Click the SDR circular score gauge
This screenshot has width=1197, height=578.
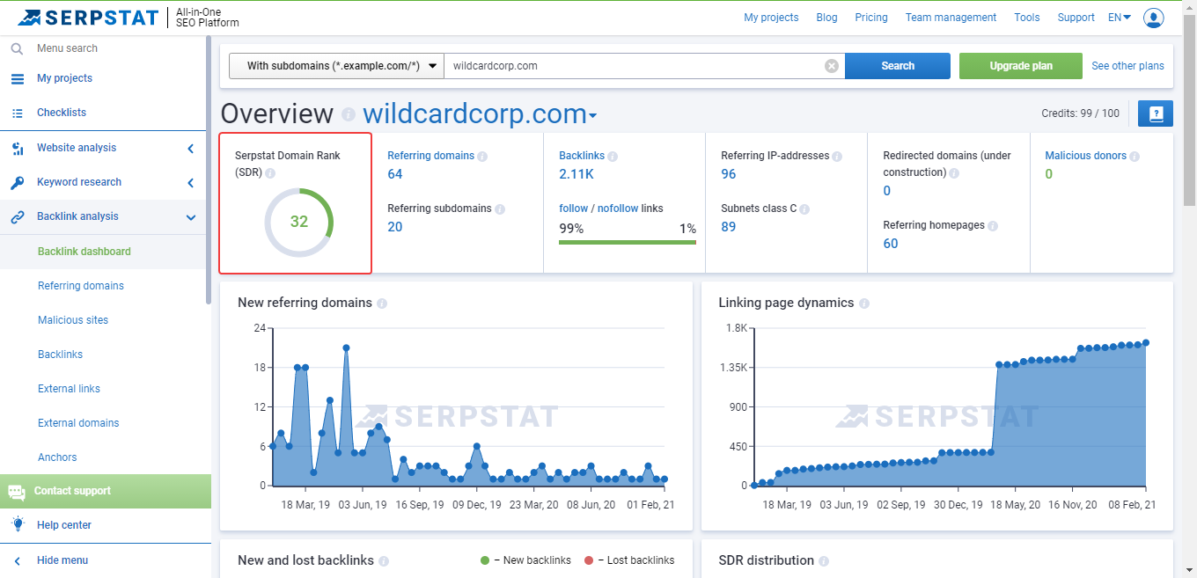[x=299, y=222]
